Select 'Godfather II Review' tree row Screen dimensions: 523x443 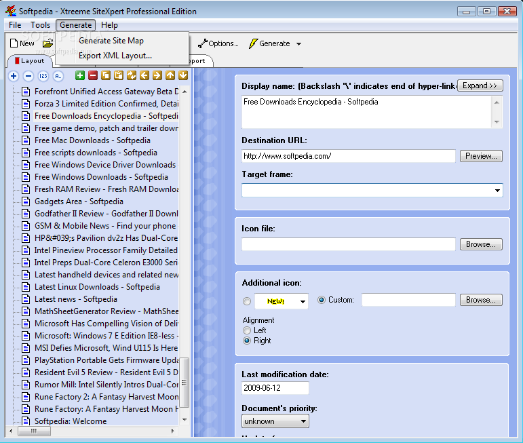[106, 214]
